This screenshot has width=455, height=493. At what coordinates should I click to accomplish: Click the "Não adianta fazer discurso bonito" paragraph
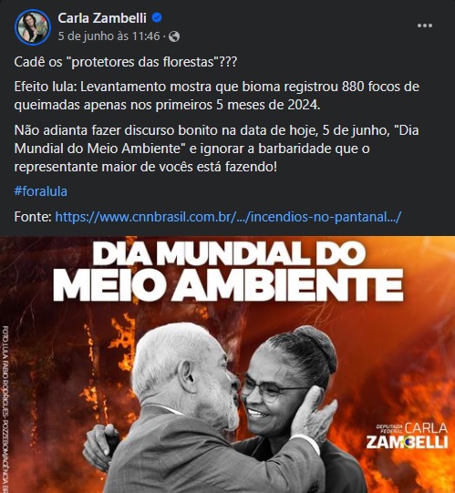pos(216,149)
